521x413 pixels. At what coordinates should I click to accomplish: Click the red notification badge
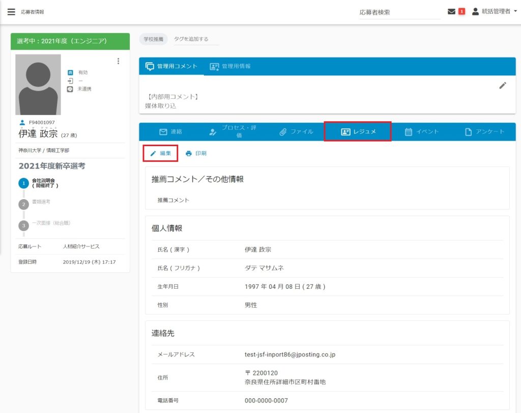pyautogui.click(x=462, y=12)
